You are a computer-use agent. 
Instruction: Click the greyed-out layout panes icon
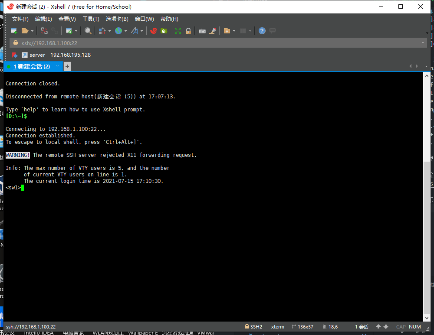(x=243, y=31)
